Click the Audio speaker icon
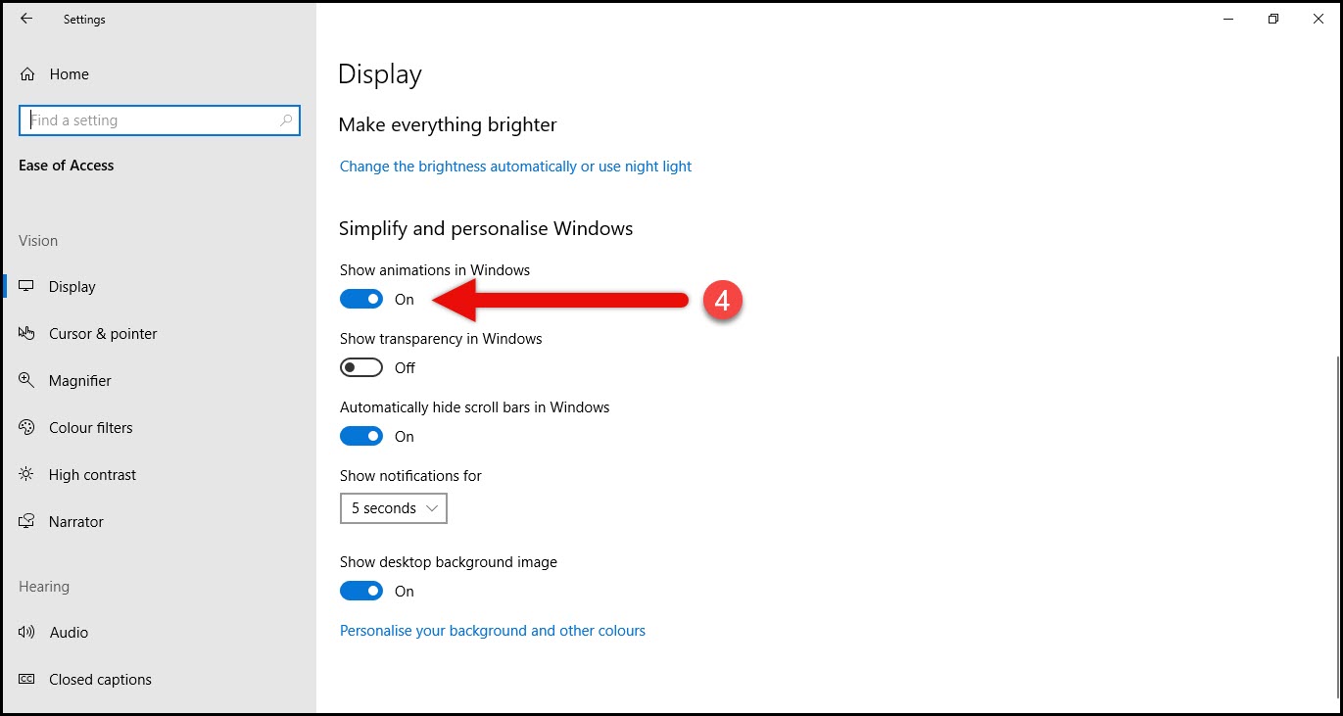This screenshot has width=1343, height=716. [27, 633]
